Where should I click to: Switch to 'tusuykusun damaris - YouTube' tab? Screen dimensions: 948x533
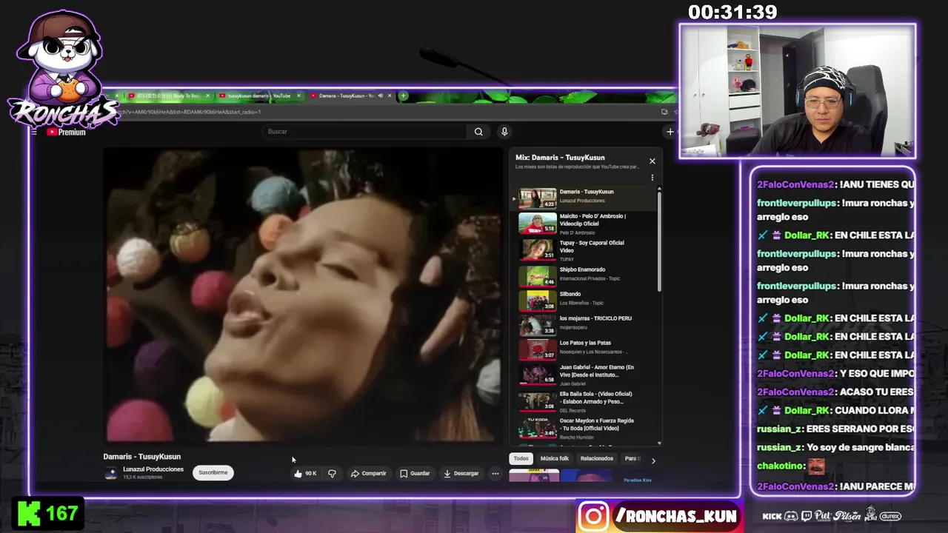pos(259,95)
